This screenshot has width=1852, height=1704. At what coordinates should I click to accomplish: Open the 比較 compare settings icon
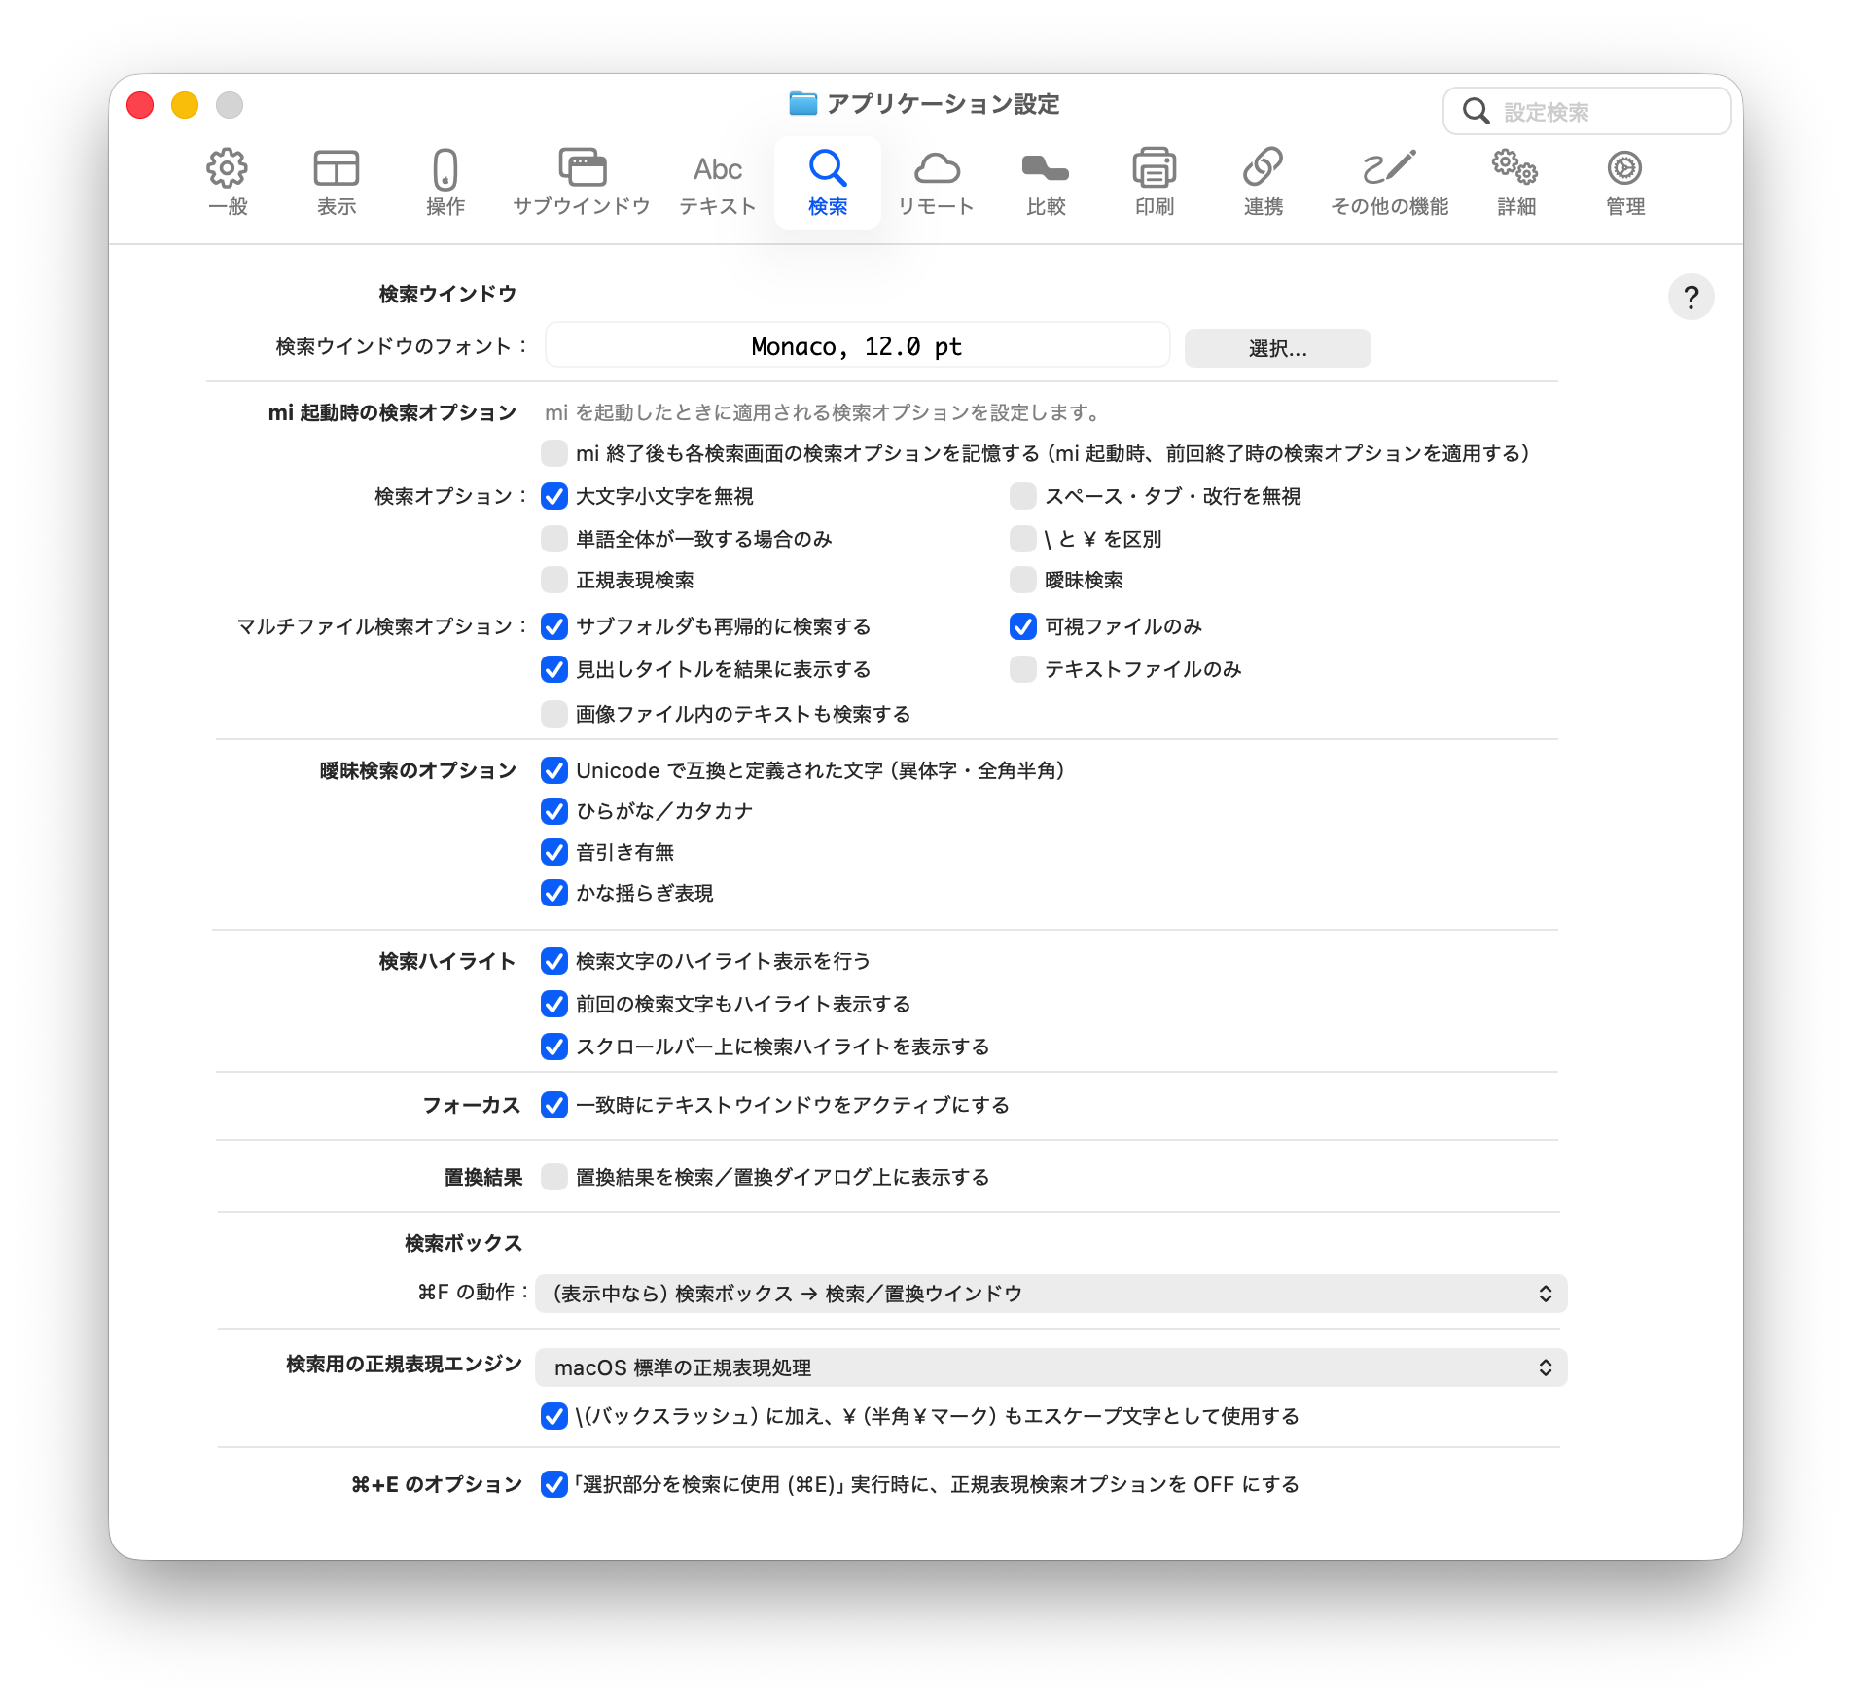[1046, 169]
